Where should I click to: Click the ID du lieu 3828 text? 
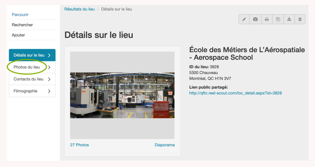[204, 67]
